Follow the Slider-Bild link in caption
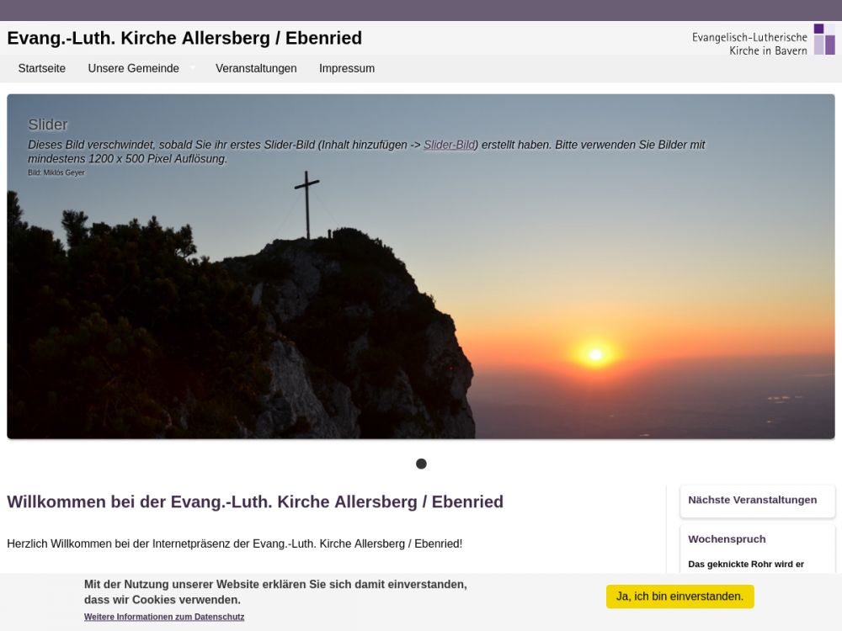Screen dimensions: 842x631 pyautogui.click(x=449, y=145)
